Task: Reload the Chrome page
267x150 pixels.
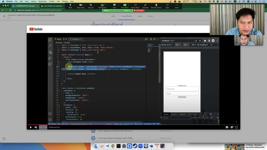Action: pos(10,10)
